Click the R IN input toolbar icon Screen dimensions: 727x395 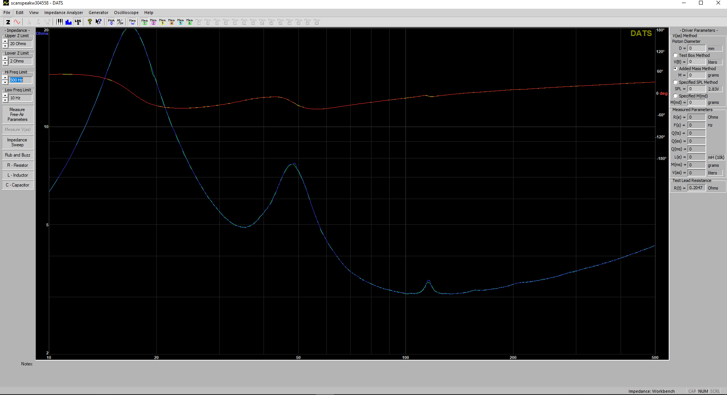[39, 22]
